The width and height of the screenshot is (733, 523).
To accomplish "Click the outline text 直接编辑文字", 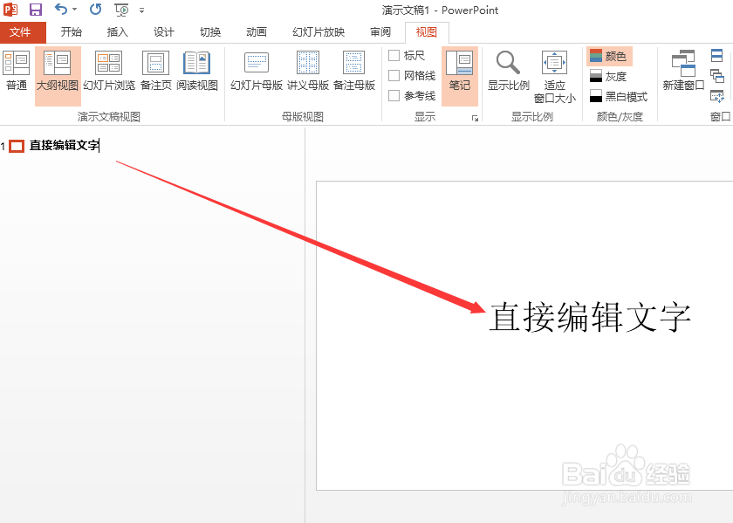I will pyautogui.click(x=65, y=146).
